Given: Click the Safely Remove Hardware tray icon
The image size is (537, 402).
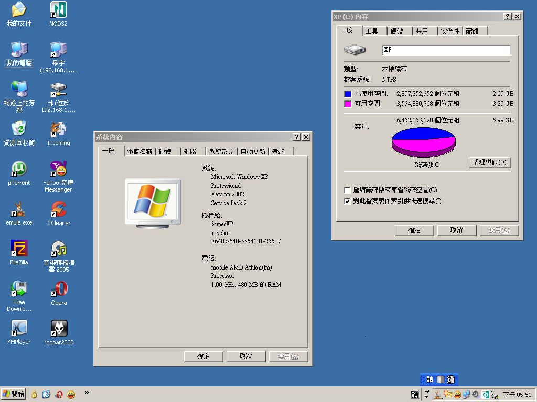Looking at the screenshot, I should (x=495, y=395).
